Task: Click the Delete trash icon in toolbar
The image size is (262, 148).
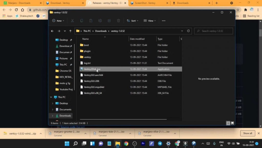Action: [x=118, y=21]
